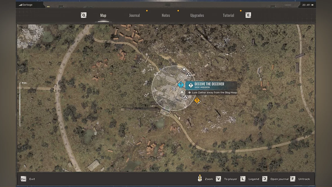This screenshot has height=187, width=332.
Task: Click the vertical map zoom scale bar
Action: pyautogui.click(x=20, y=104)
